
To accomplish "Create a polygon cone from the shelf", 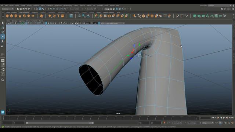I will point(20,16).
